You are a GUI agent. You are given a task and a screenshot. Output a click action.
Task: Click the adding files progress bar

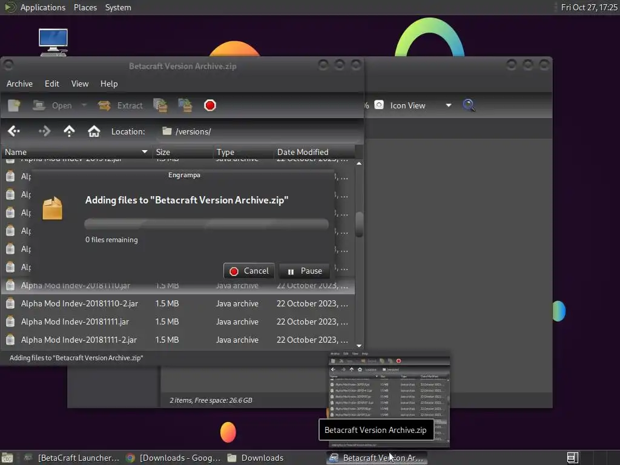click(x=206, y=224)
